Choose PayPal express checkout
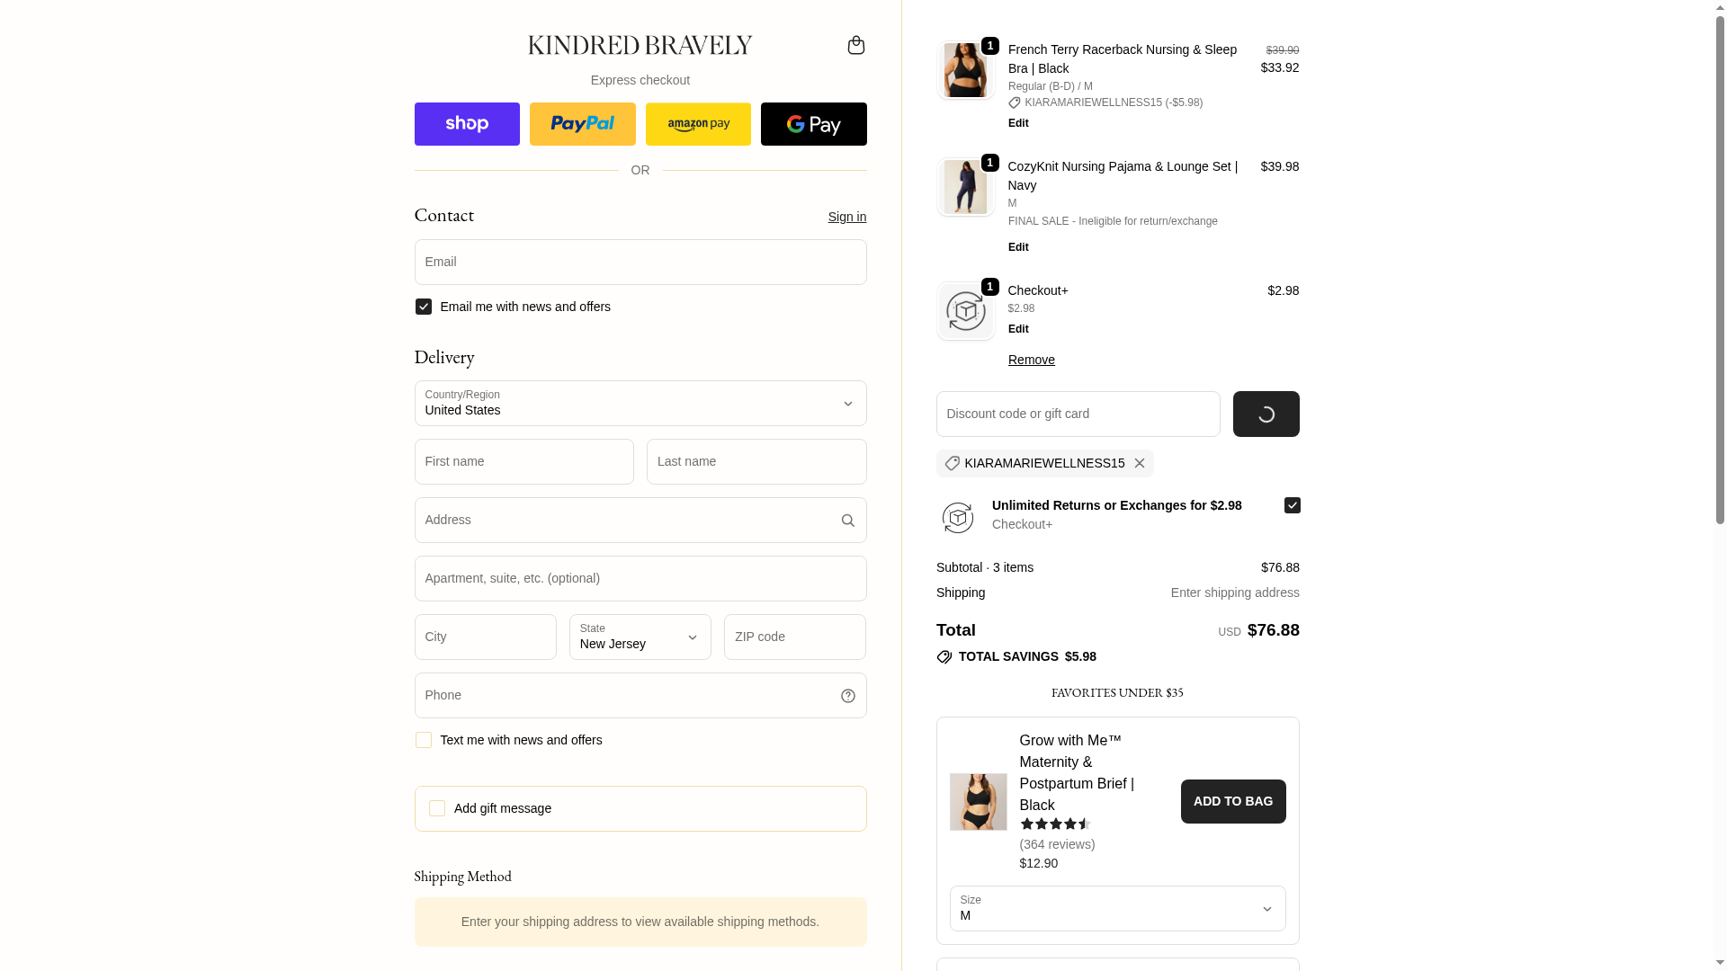Screen dimensions: 1727x971 582,124
